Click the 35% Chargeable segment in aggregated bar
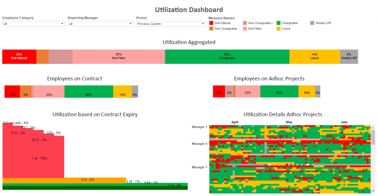 pyautogui.click(x=227, y=57)
